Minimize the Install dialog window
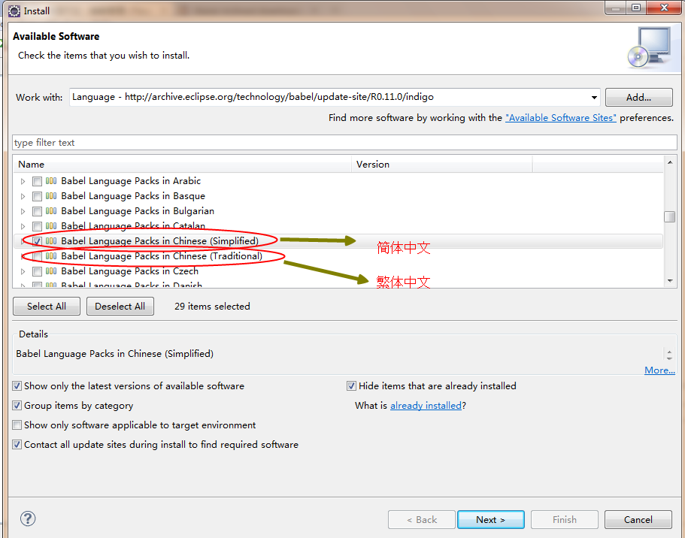The height and width of the screenshot is (538, 685). (x=616, y=8)
